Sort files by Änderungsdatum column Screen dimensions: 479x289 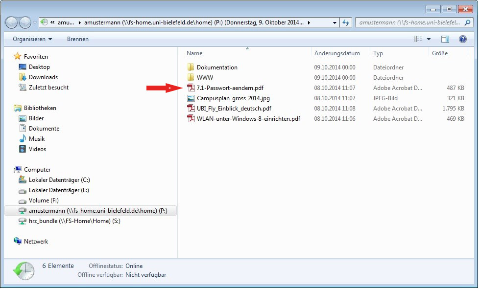(337, 53)
